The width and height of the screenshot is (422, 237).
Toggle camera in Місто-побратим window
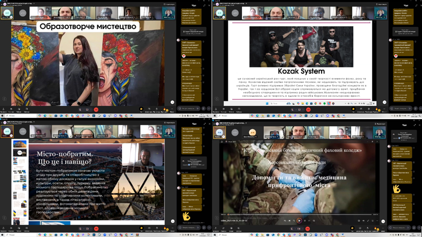pos(87,228)
